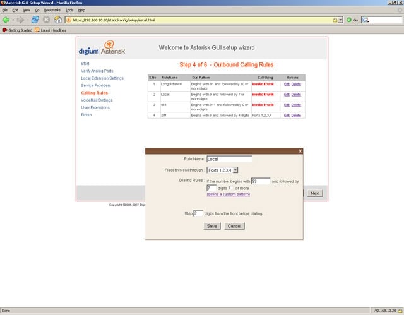The height and width of the screenshot is (315, 404).
Task: Go to Verify Analog Ports step
Action: (97, 71)
